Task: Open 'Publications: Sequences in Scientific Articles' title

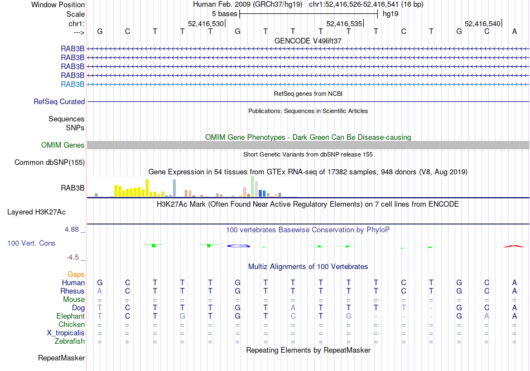Action: [308, 111]
